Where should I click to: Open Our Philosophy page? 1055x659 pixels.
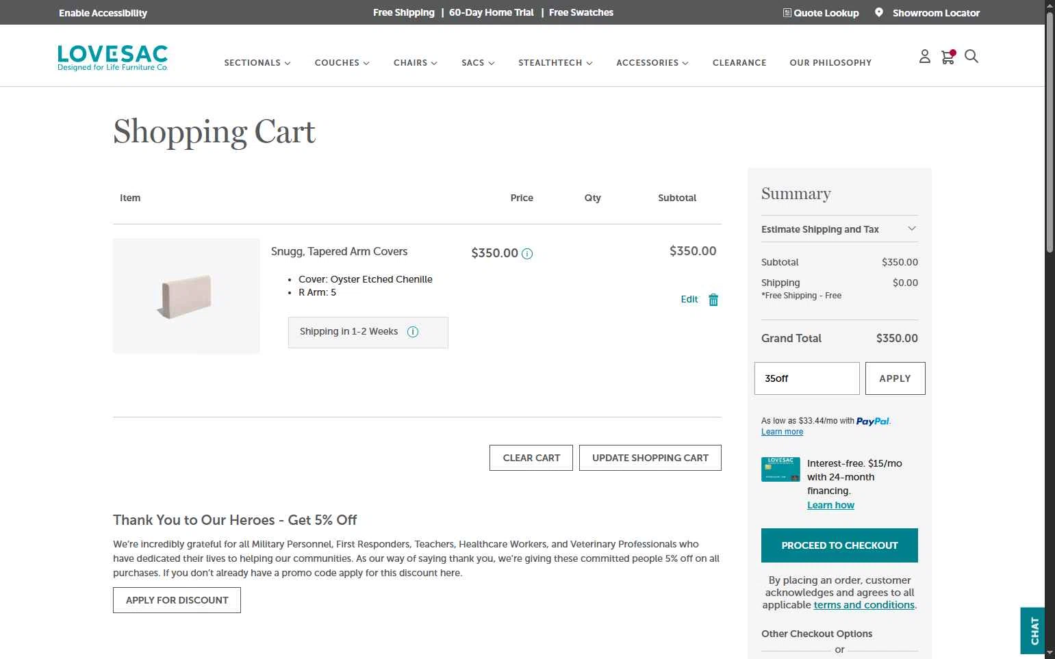click(x=830, y=63)
